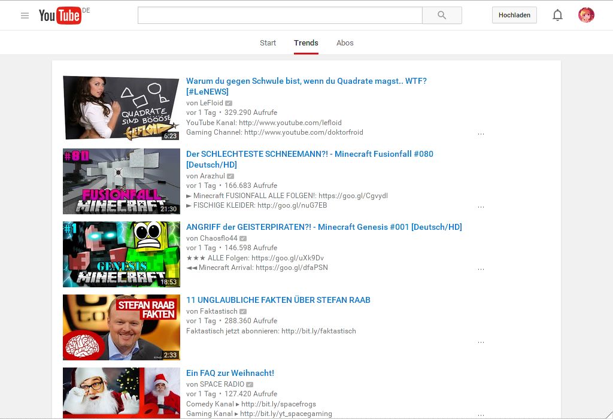Click '166.683 Aufrufe' view count text
Screen dimensions: 613x419
251,186
